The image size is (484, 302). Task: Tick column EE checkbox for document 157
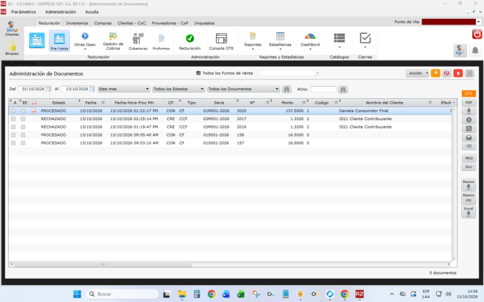pos(23,143)
